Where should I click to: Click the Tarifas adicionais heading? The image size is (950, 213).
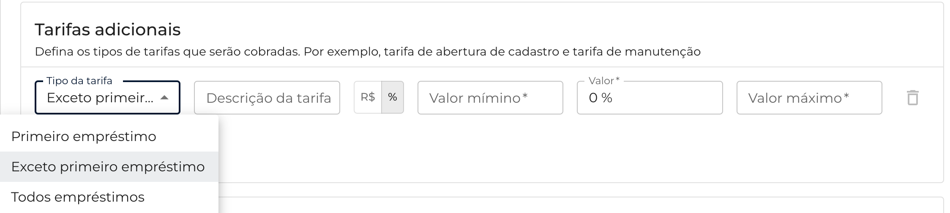(x=108, y=29)
